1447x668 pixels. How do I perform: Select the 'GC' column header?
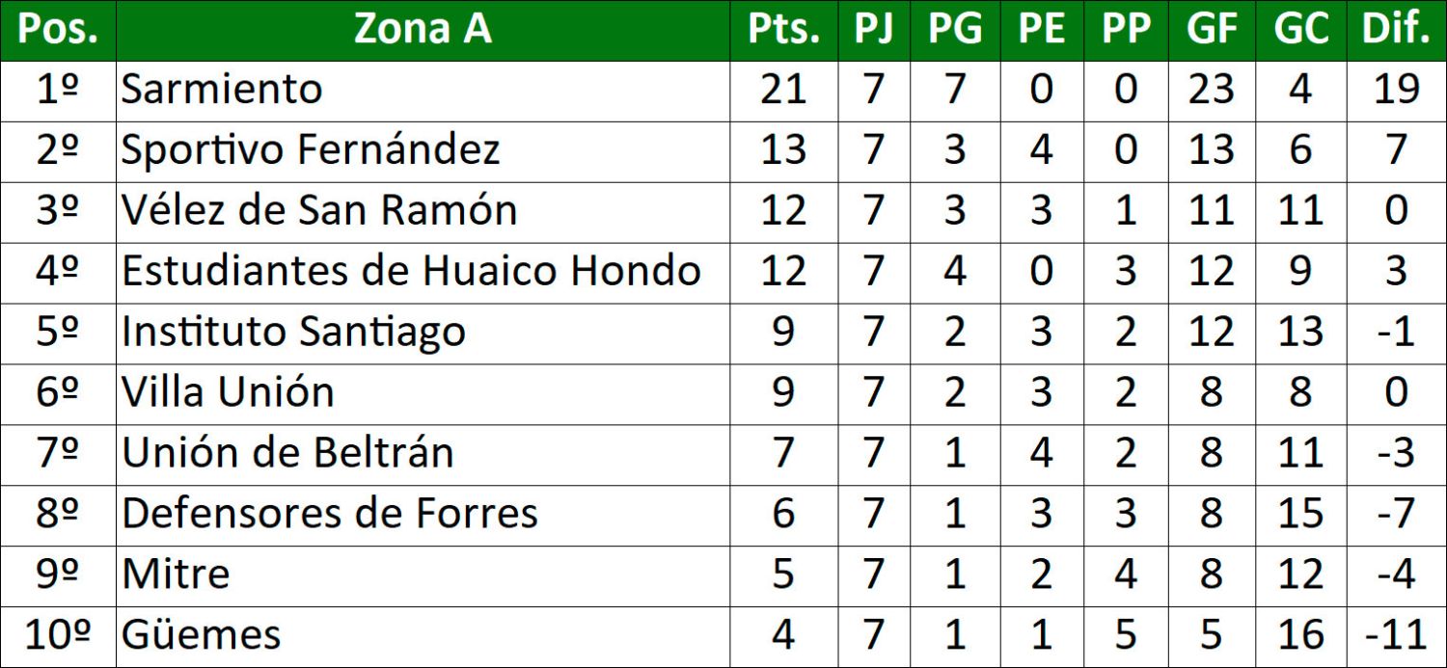point(1300,30)
